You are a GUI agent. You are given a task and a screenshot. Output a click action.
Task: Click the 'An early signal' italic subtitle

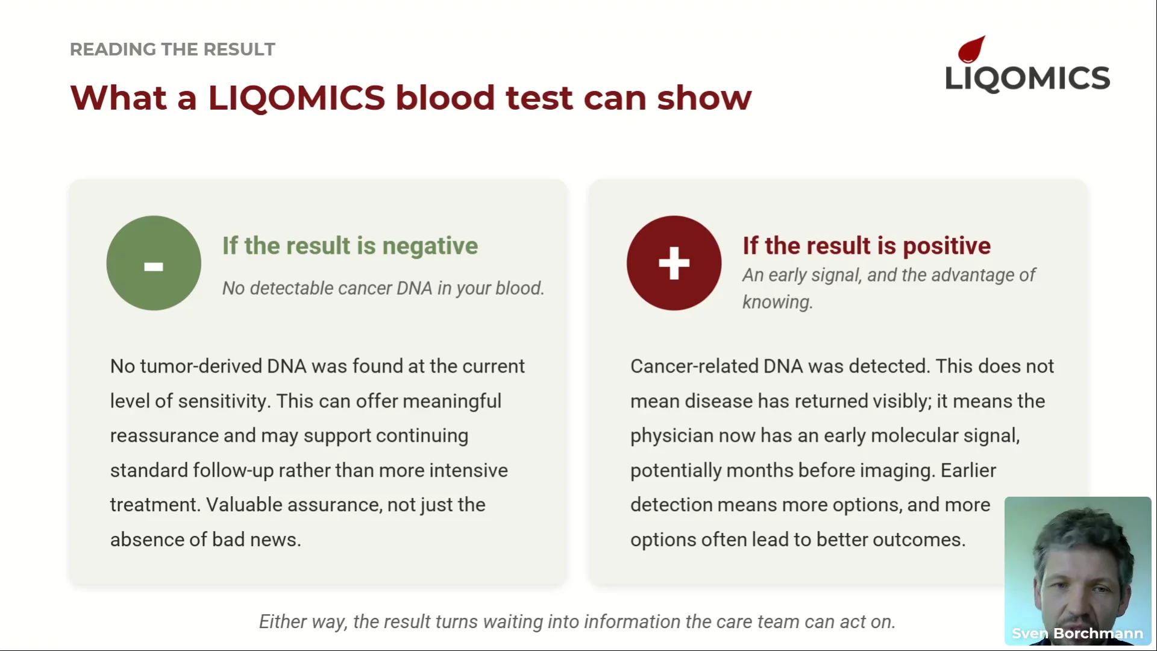point(889,288)
